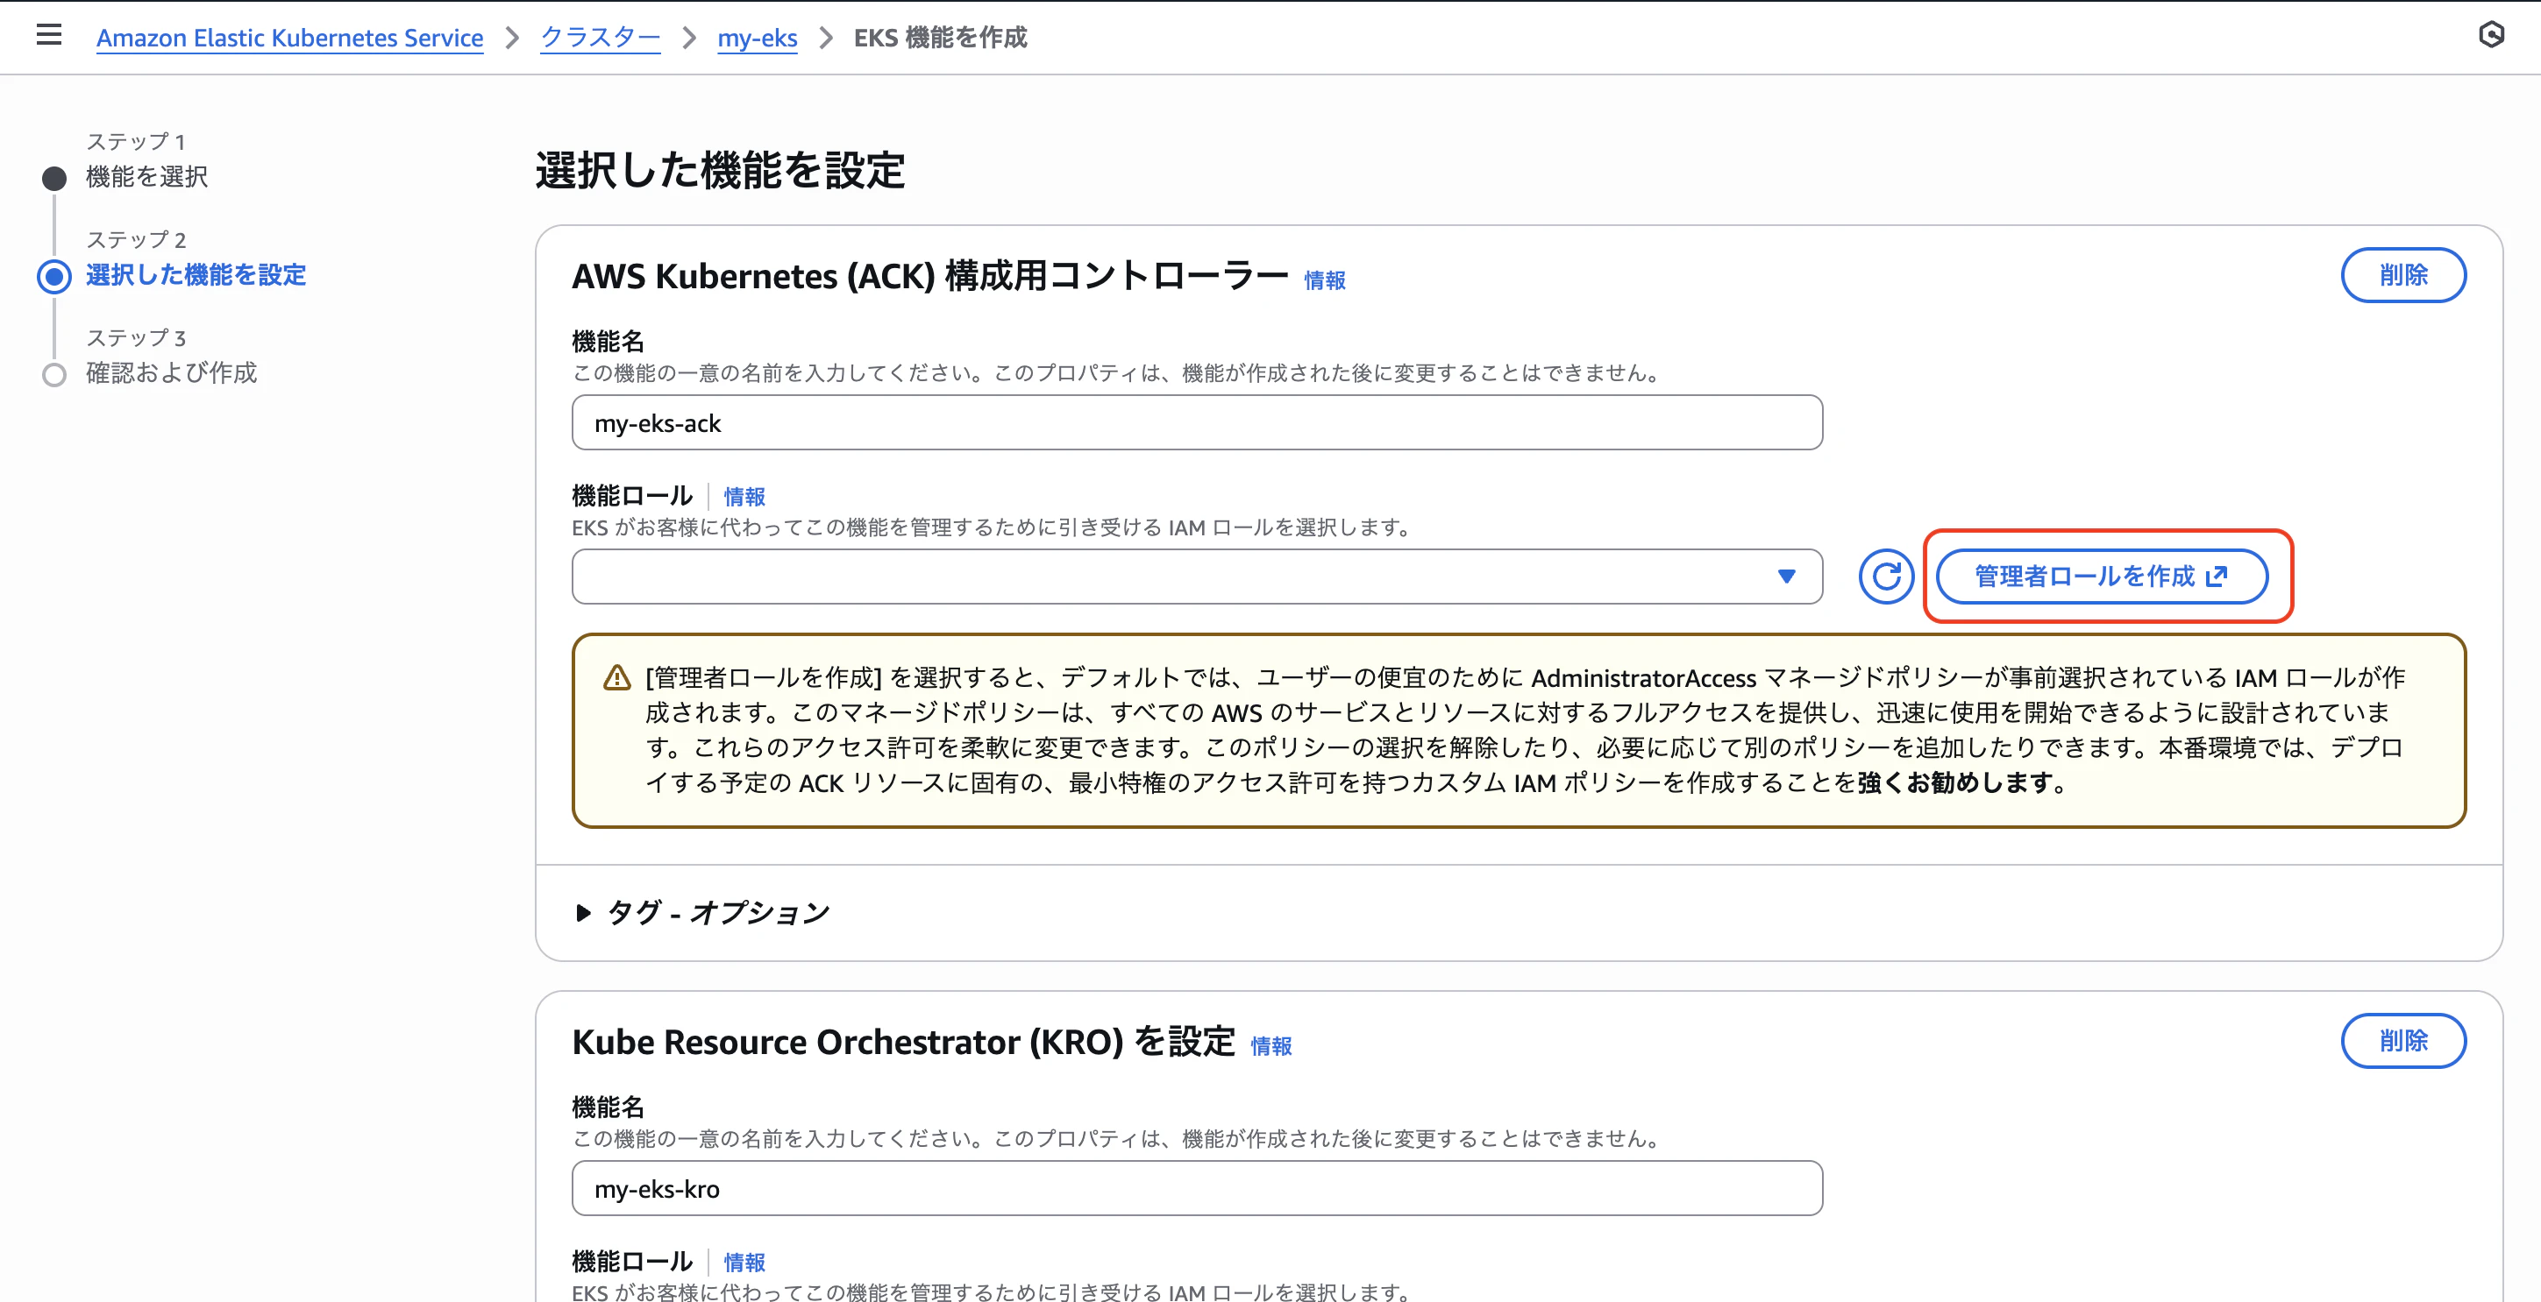The image size is (2541, 1302).
Task: Refresh the IAM role list
Action: (x=1885, y=577)
